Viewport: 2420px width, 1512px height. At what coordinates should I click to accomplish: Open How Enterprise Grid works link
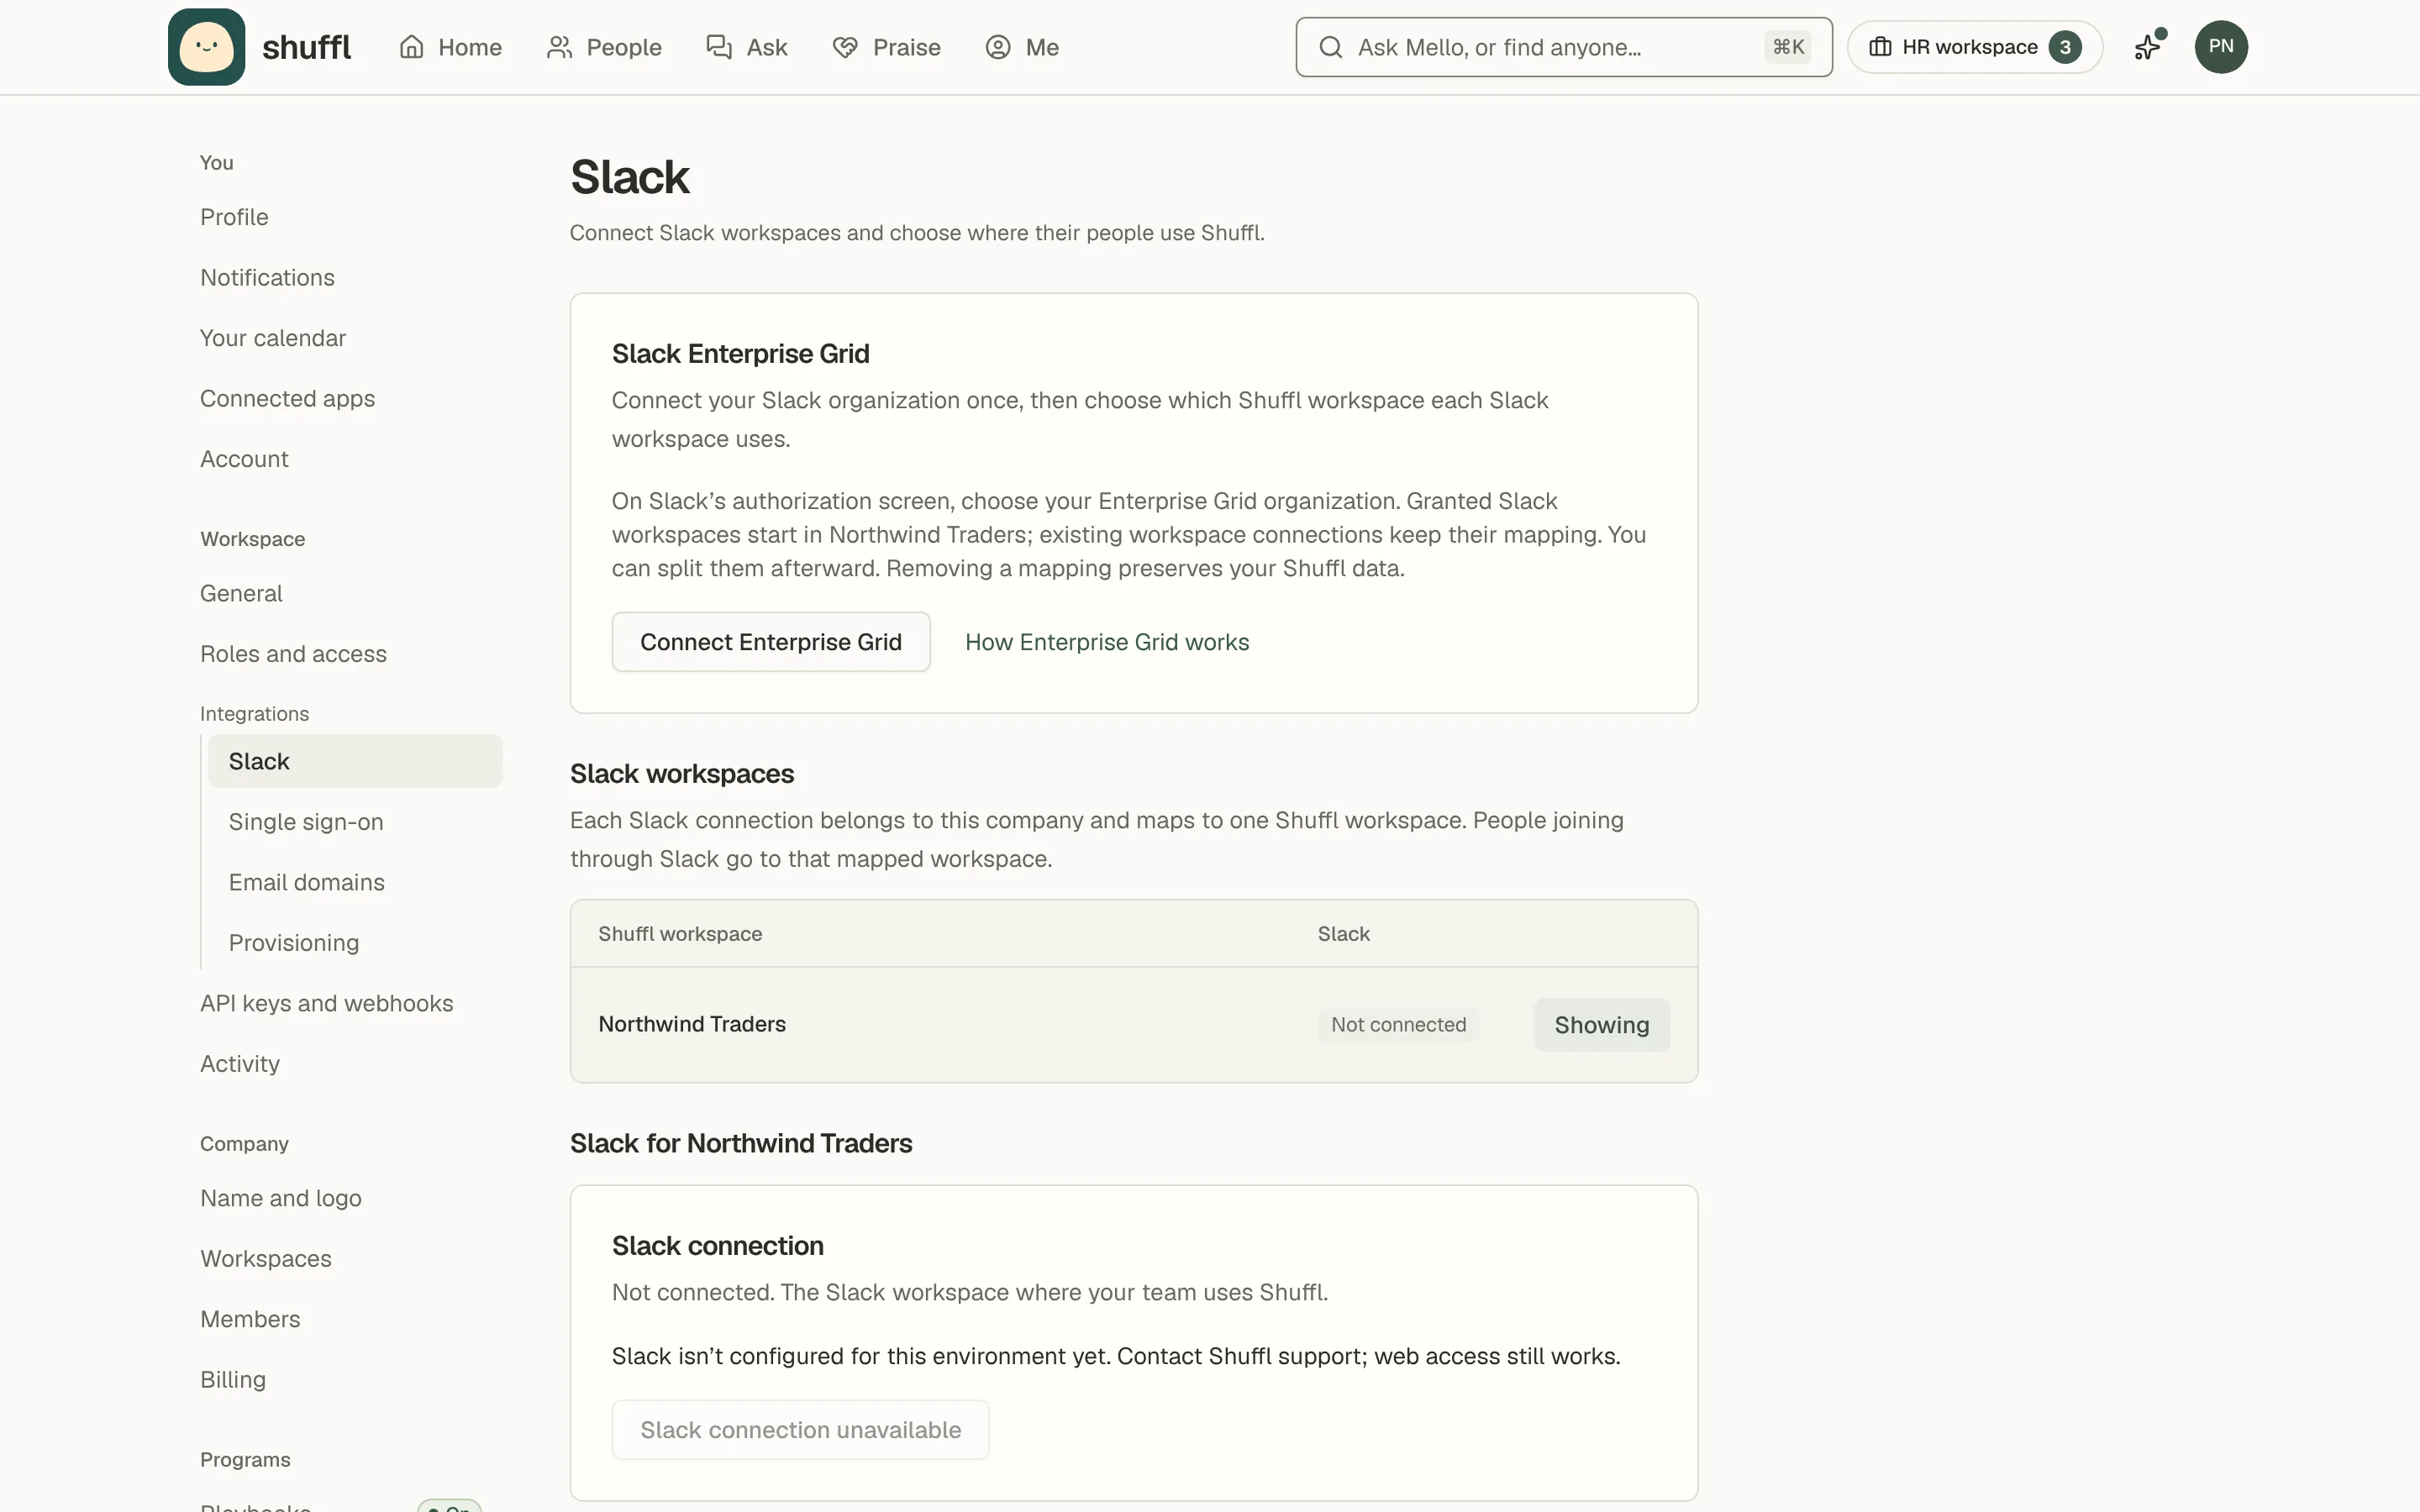pyautogui.click(x=1107, y=642)
